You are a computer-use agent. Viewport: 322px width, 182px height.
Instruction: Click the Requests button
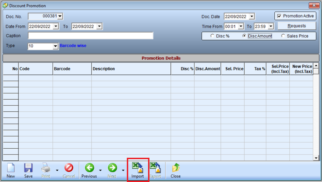[x=297, y=26]
